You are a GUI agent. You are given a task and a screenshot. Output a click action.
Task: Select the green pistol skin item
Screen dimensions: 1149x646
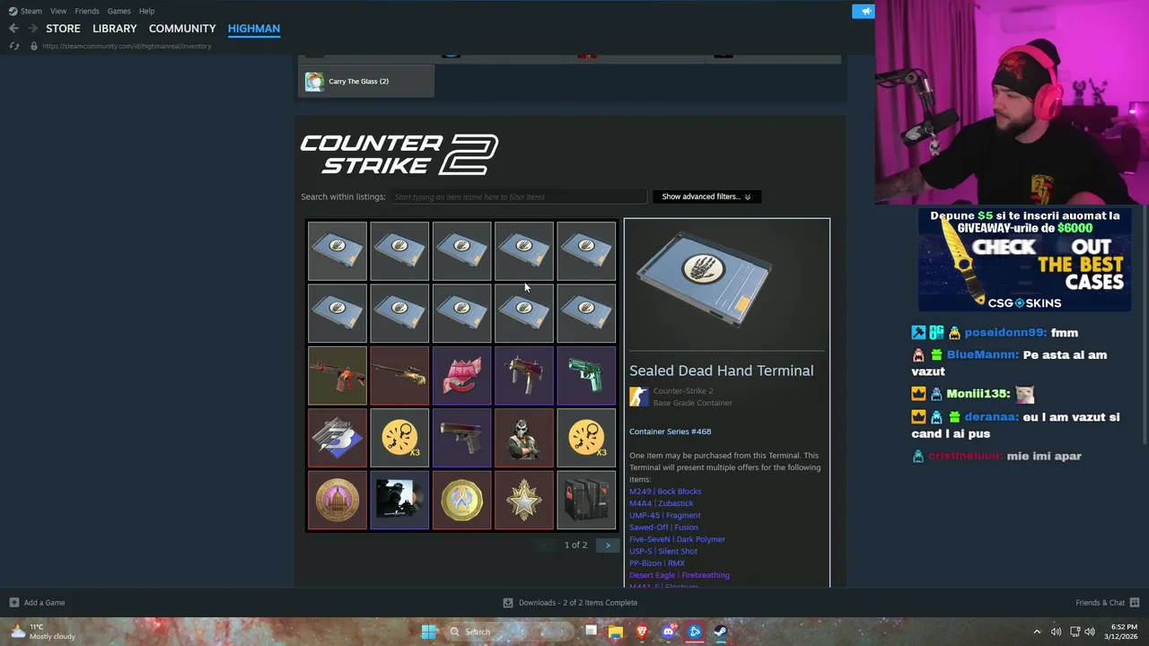coord(586,376)
